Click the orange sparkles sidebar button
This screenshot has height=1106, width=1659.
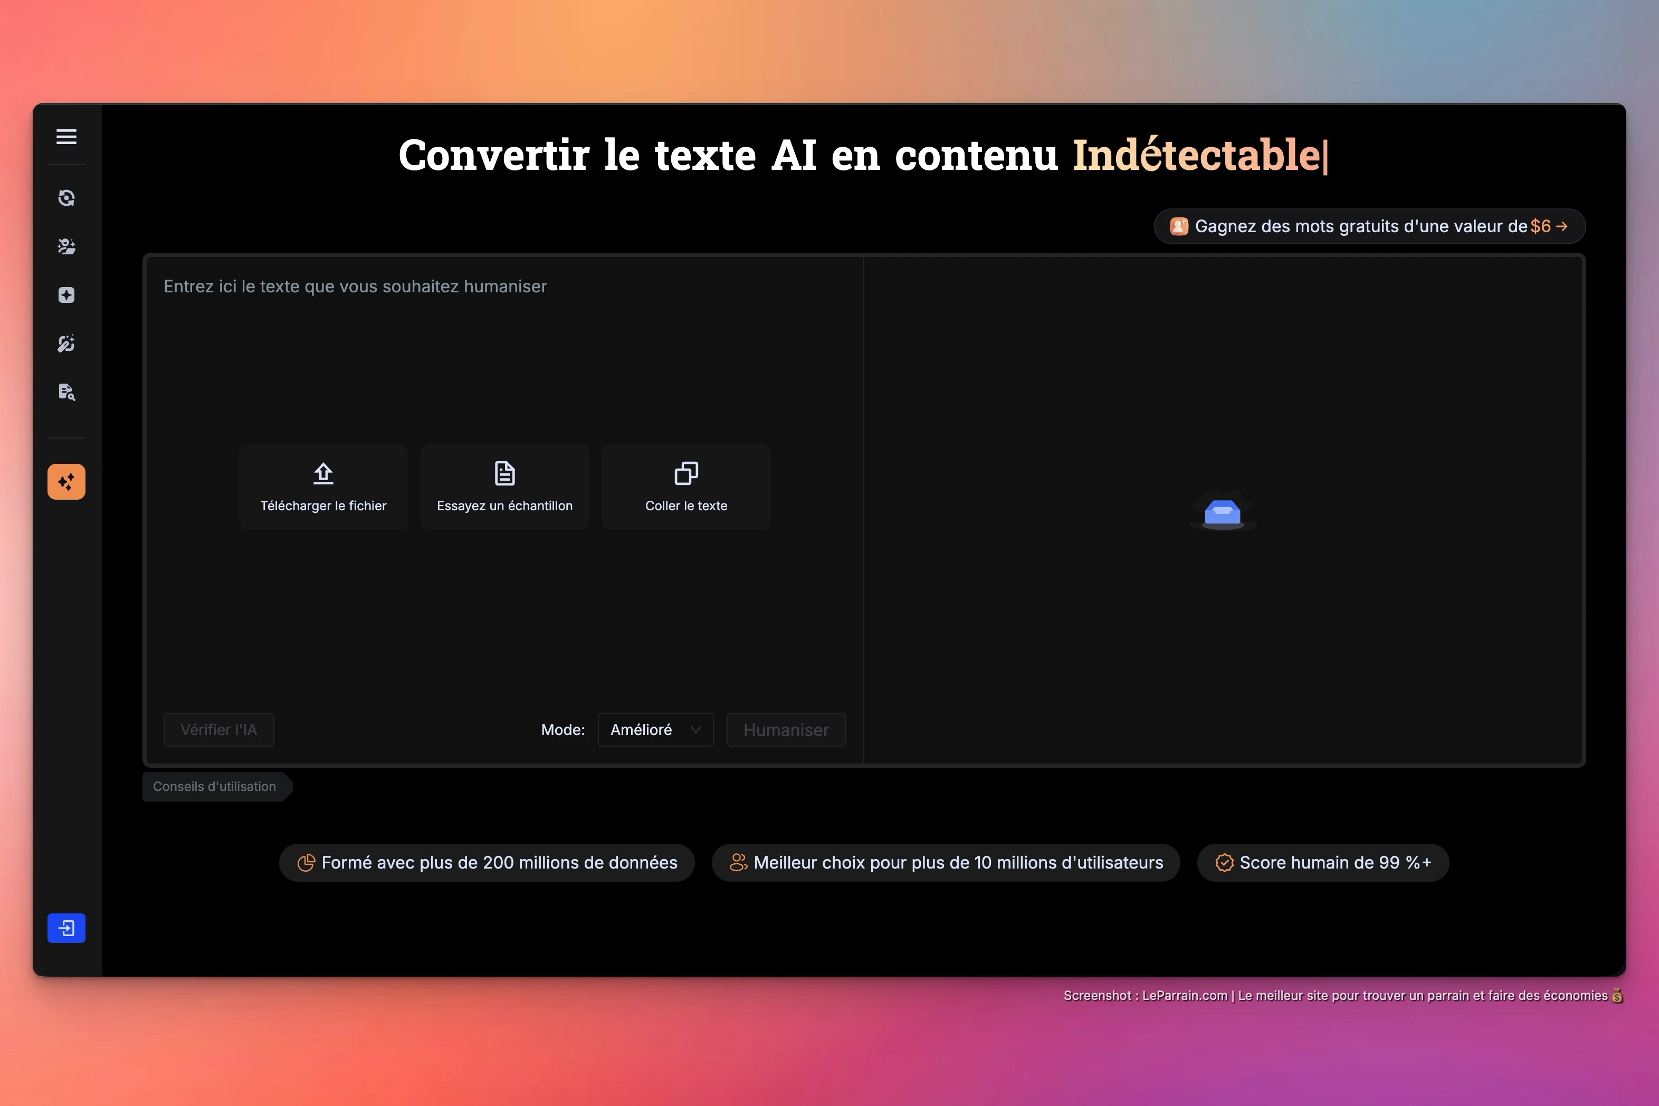[66, 482]
